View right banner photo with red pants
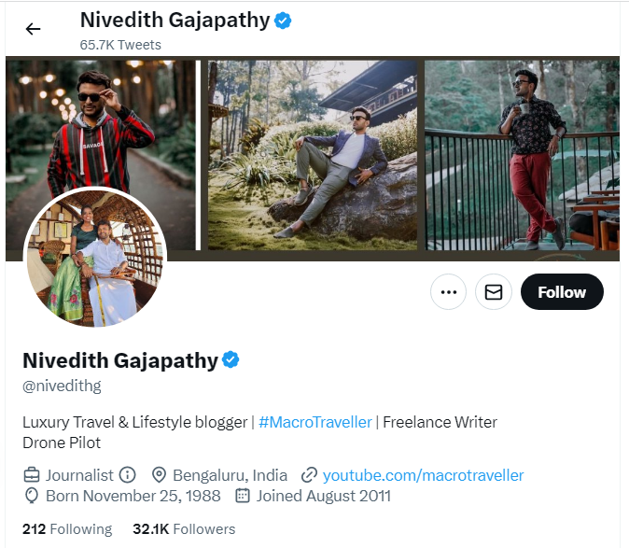629x548 pixels. click(x=522, y=154)
